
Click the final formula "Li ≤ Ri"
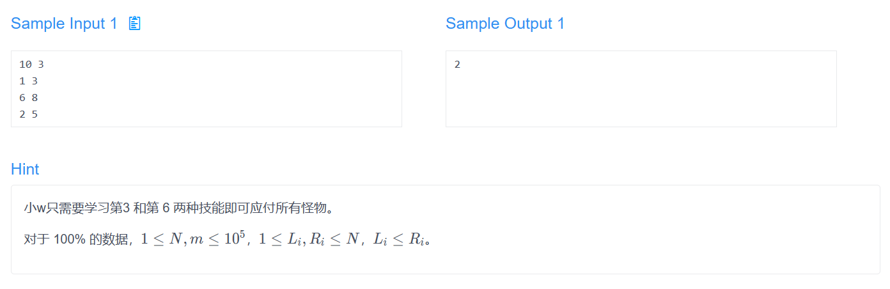[399, 240]
